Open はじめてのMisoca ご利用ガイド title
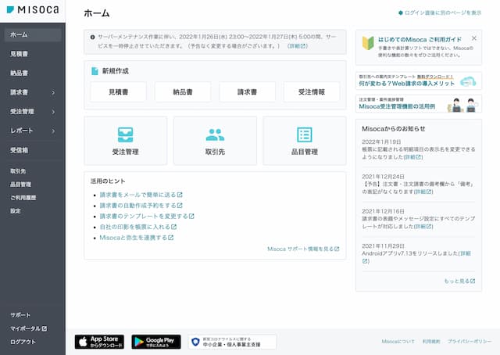Viewport: 500px width, 355px height. [420, 40]
